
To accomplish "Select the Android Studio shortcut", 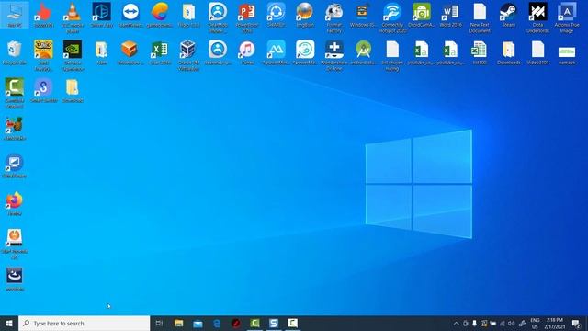I will point(363,53).
